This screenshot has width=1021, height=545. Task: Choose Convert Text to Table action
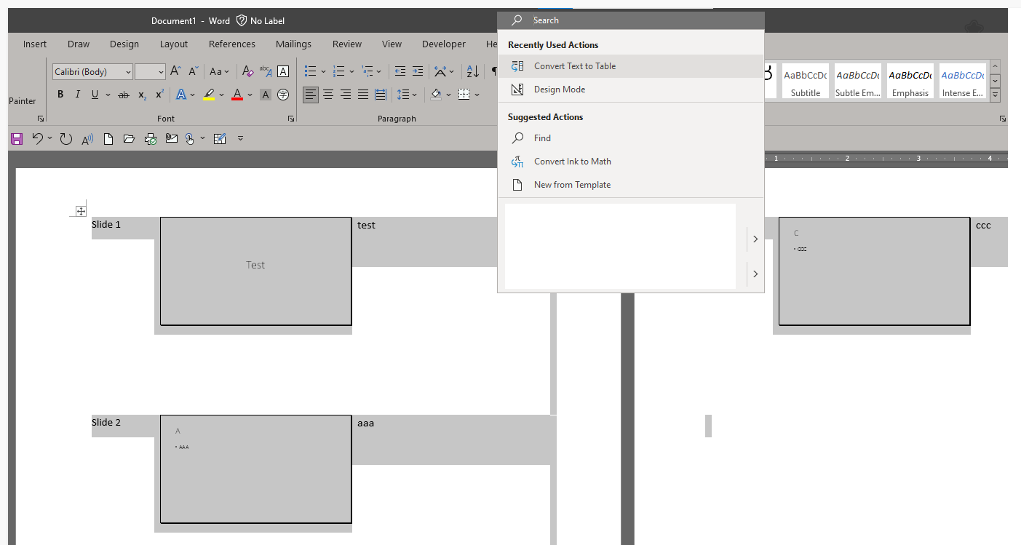tap(631, 66)
